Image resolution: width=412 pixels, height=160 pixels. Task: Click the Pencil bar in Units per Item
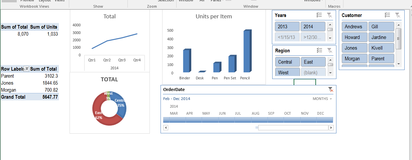pyautogui.click(x=247, y=51)
